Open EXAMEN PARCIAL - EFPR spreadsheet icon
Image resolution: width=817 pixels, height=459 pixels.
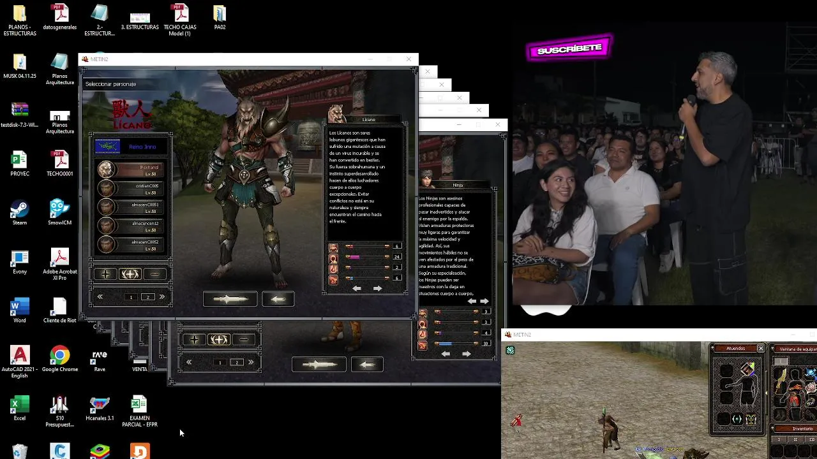click(x=139, y=412)
